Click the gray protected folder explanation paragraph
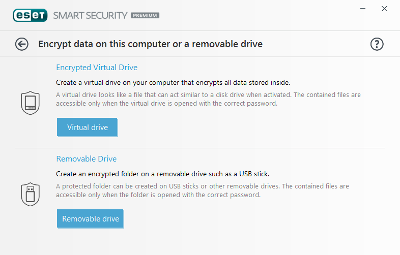Image resolution: width=400 pixels, height=255 pixels. click(x=203, y=190)
